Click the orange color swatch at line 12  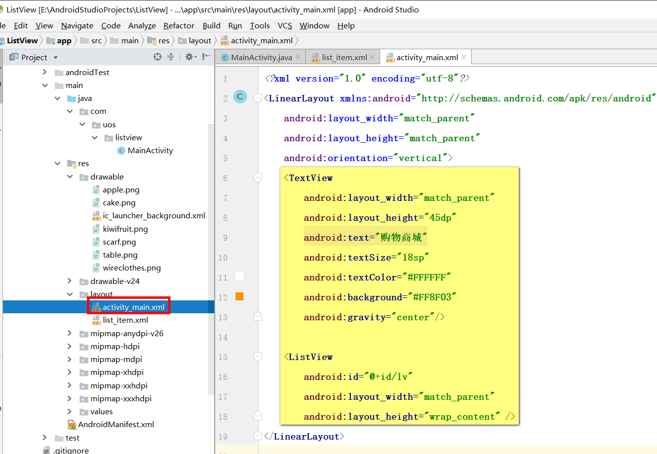pyautogui.click(x=240, y=295)
